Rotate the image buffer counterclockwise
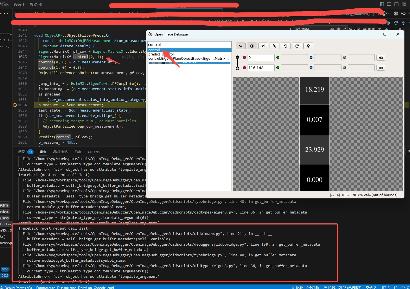Image resolution: width=410 pixels, height=289 pixels. [286, 46]
